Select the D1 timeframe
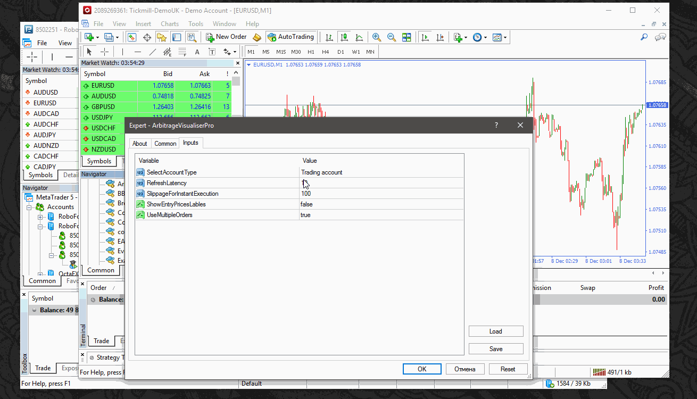The image size is (697, 399). (341, 52)
